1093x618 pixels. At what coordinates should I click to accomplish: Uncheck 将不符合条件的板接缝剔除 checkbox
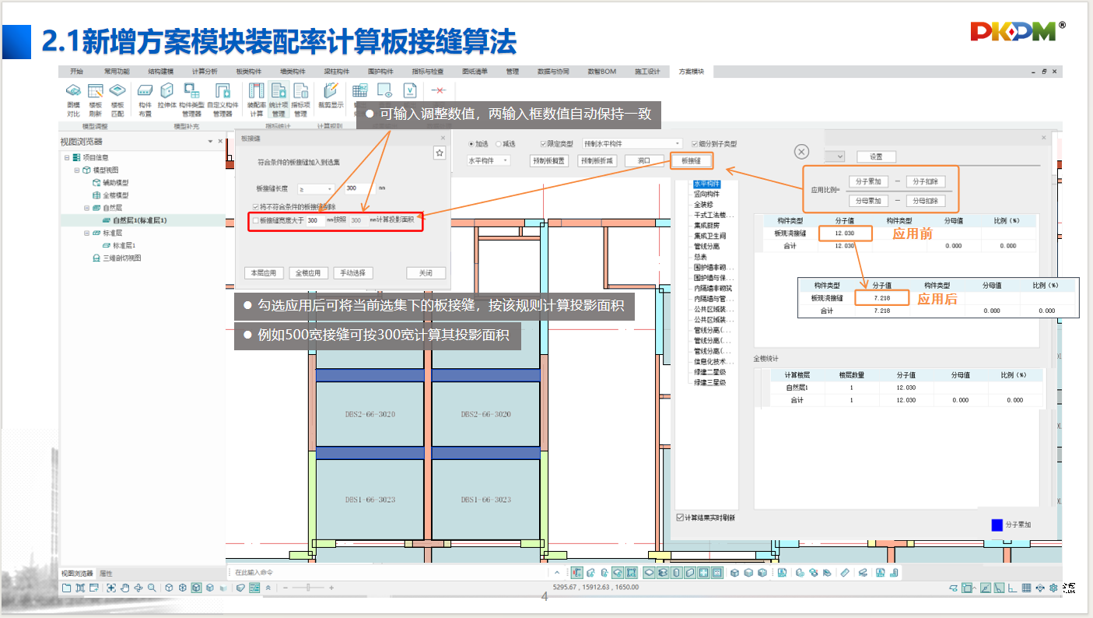[x=256, y=207]
